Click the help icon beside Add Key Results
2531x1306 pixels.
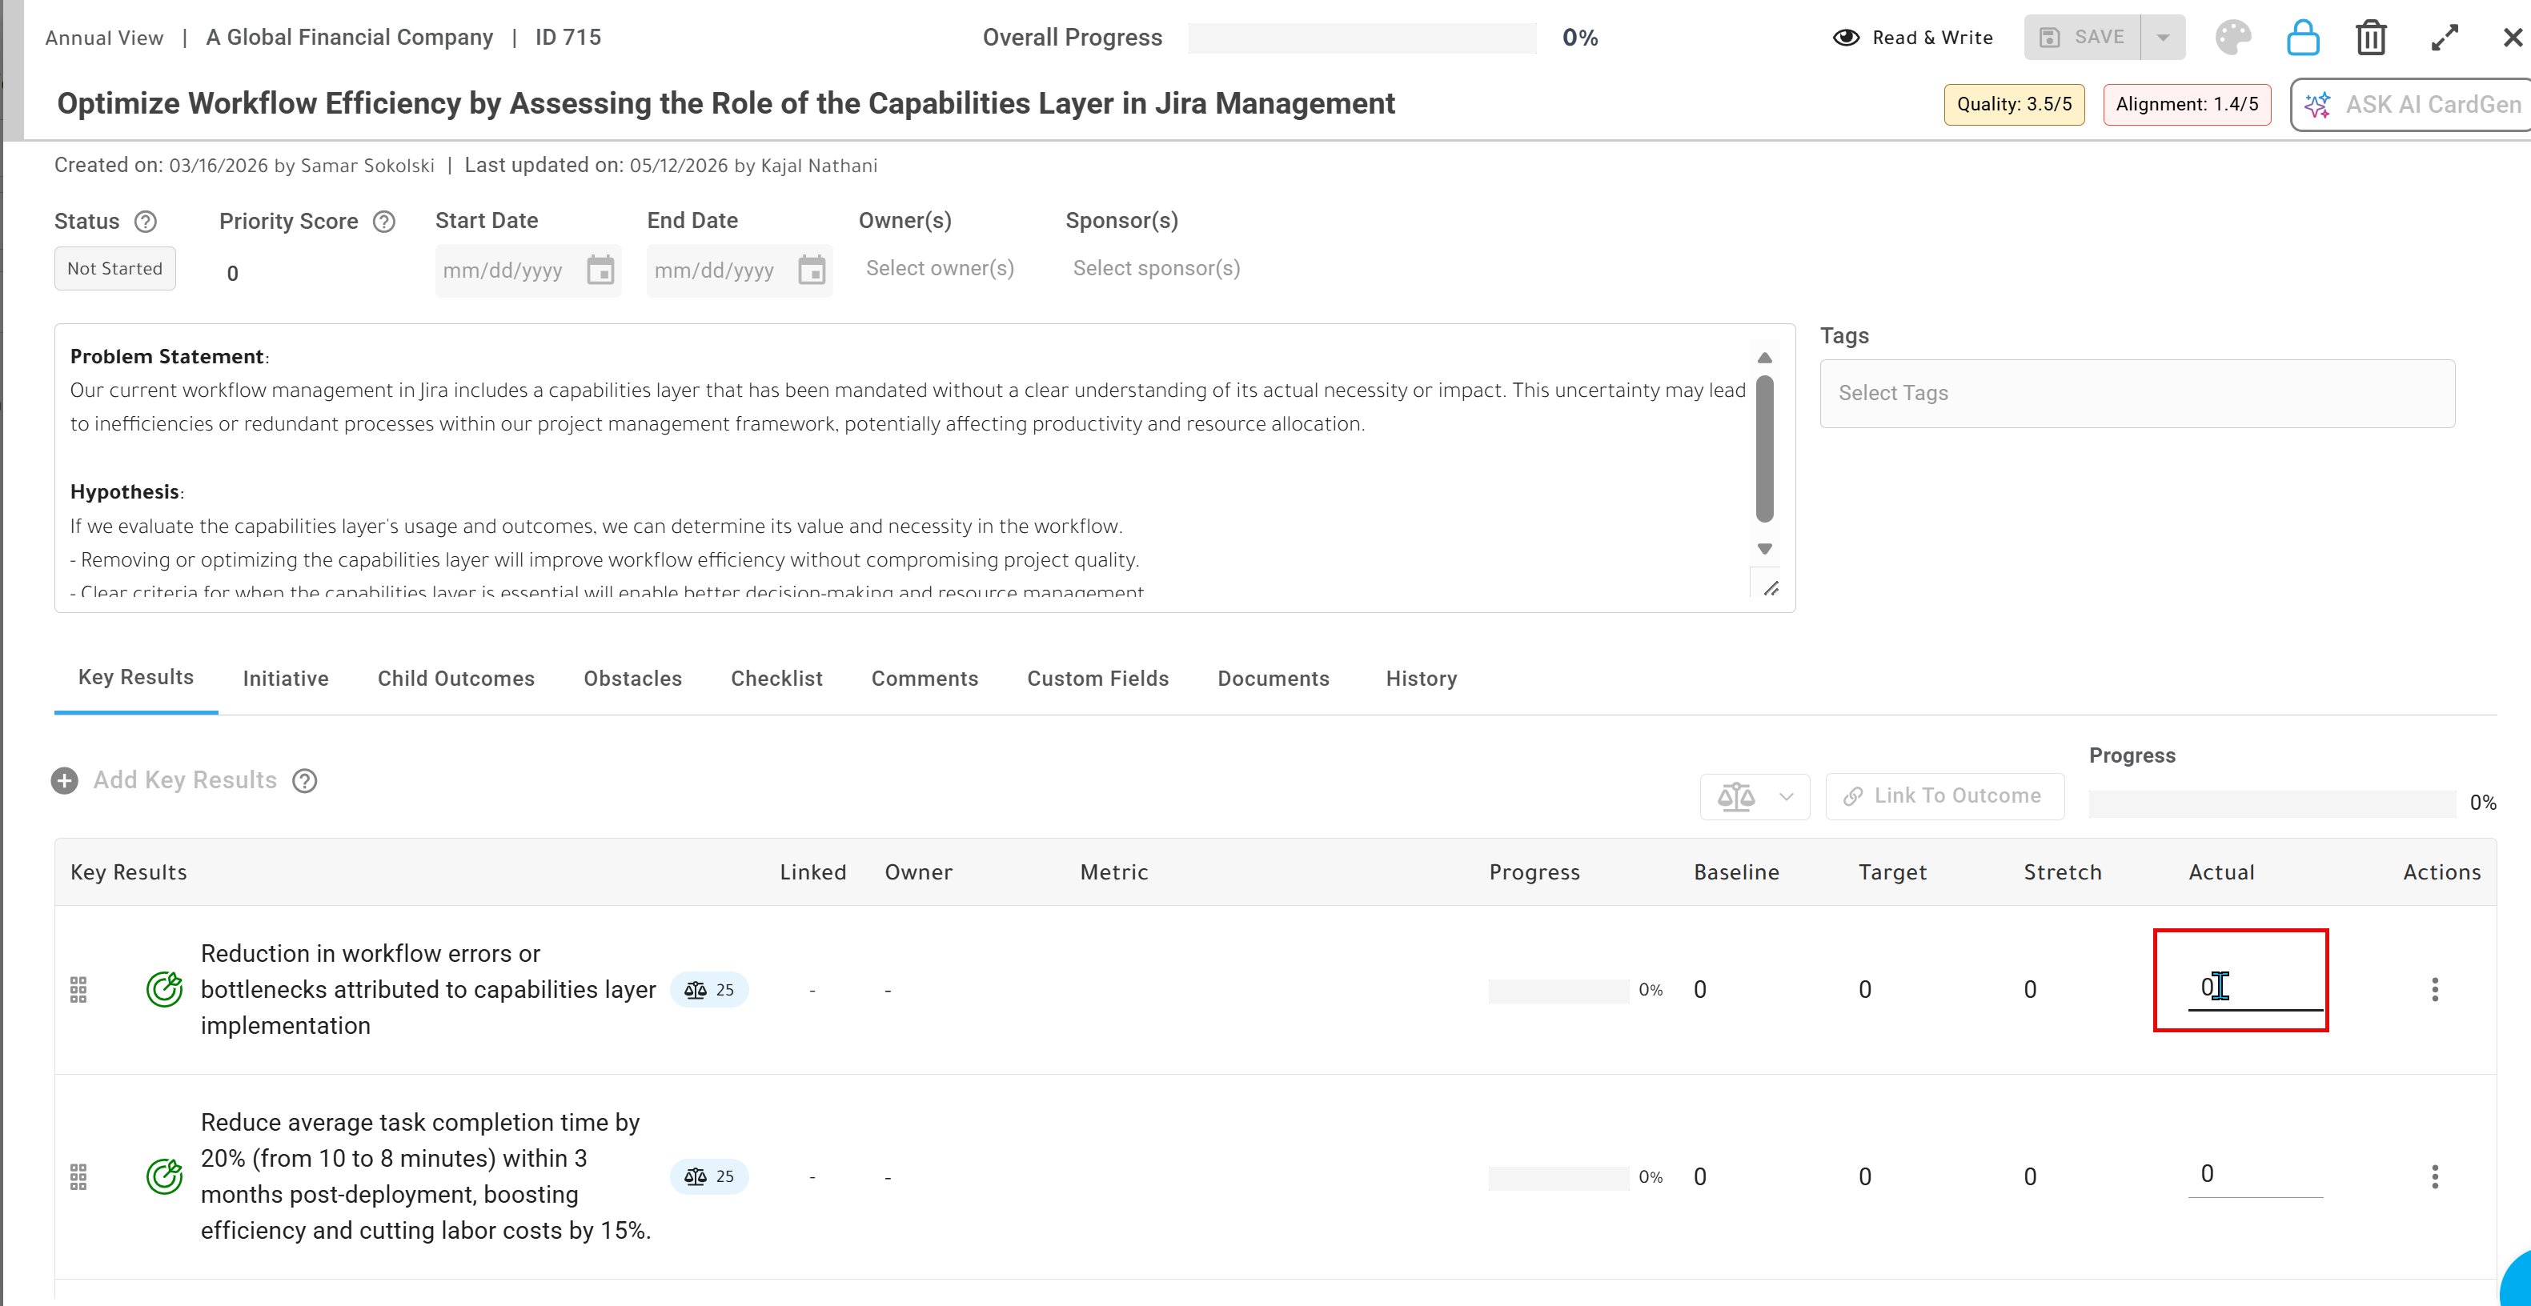306,781
